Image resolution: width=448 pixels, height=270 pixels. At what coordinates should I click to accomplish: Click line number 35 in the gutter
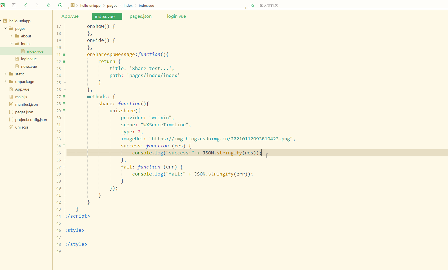59,153
